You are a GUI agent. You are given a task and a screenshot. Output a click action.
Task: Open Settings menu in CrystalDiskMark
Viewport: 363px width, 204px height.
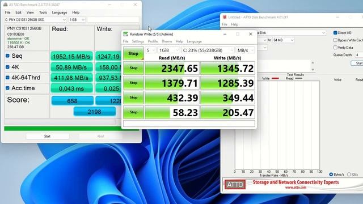click(x=138, y=41)
